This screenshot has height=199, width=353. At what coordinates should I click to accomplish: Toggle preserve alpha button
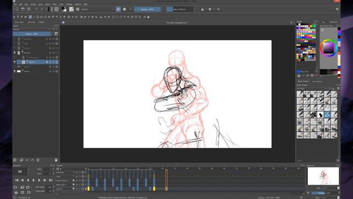124,9
